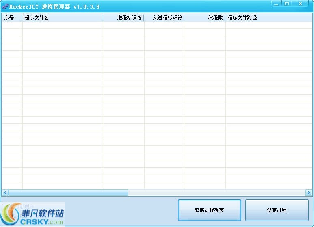
Task: Click the horizontal scrollbar thumb
Action: [x=69, y=192]
